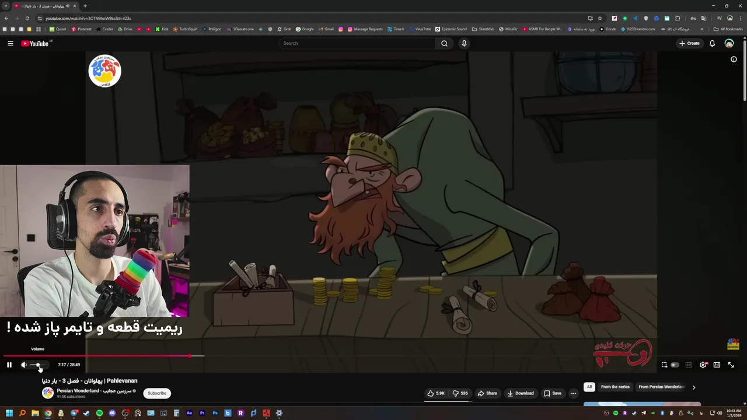Go to the YouTube home logo
The image size is (747, 420).
pyautogui.click(x=35, y=43)
